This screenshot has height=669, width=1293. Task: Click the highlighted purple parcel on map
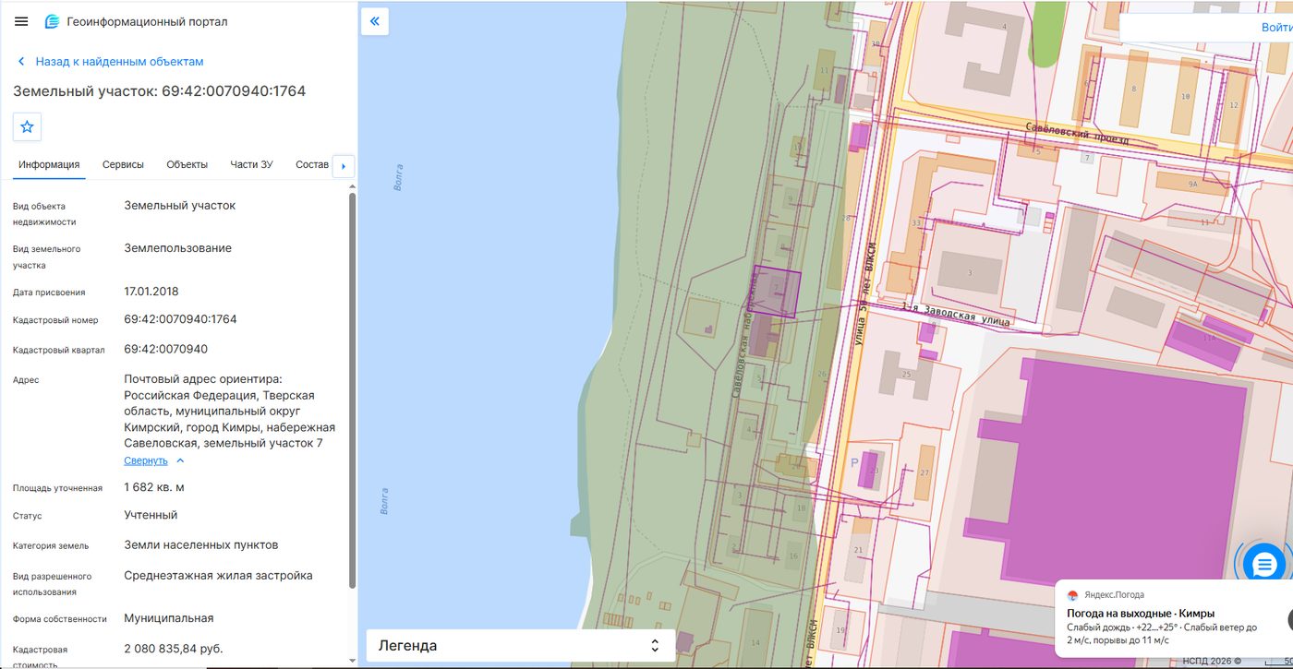(x=776, y=292)
